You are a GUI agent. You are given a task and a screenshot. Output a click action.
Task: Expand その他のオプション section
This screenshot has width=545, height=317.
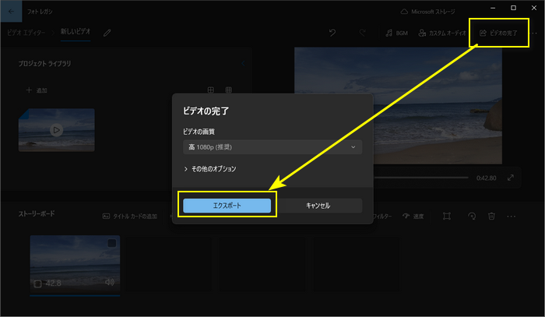[x=210, y=169]
